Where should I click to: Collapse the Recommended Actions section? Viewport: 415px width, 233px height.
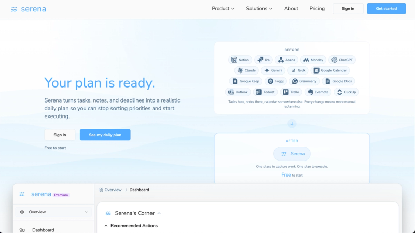(x=106, y=226)
